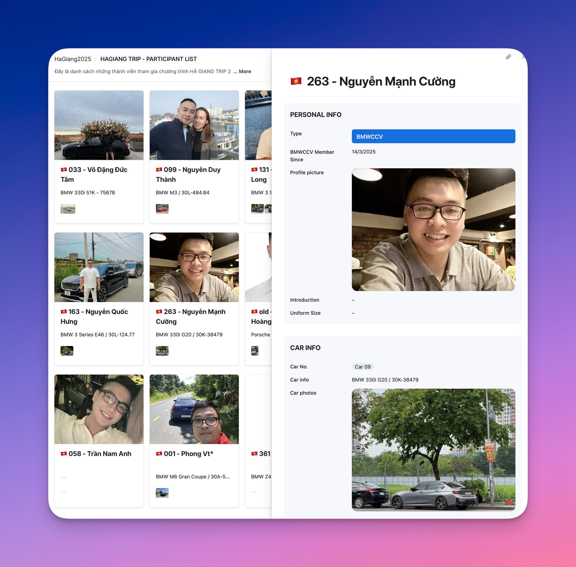The width and height of the screenshot is (576, 567).
Task: Open partially hidden card 361
Action: point(258,441)
